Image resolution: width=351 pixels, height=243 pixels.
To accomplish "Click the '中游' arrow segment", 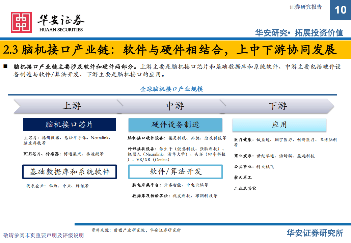I will 172,106.
